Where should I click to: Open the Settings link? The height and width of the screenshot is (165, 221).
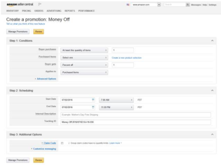tap(212, 5)
